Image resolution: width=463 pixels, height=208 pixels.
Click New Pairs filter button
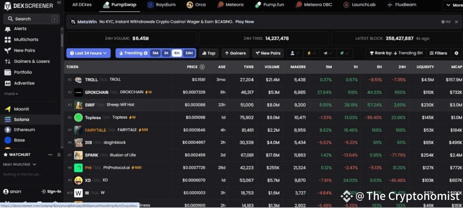[x=268, y=53]
